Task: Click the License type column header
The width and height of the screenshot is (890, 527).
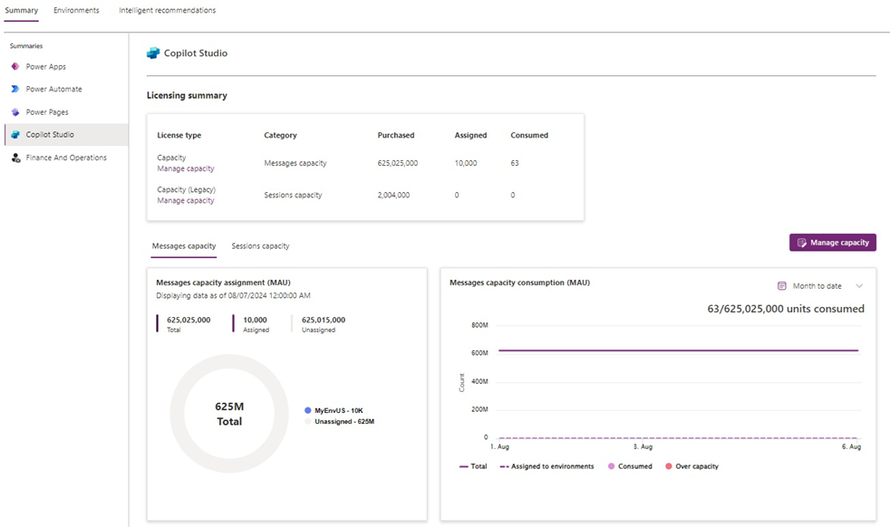Action: [x=179, y=135]
